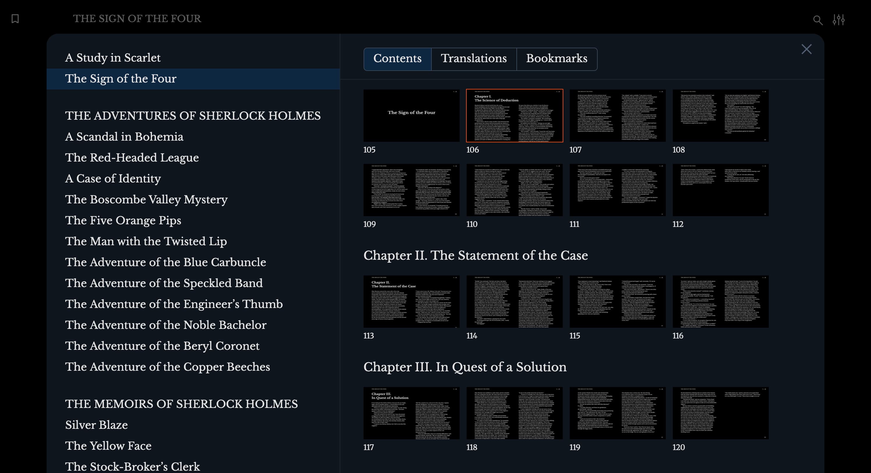Select 'The Man with the Twisted Lip'

pos(146,241)
